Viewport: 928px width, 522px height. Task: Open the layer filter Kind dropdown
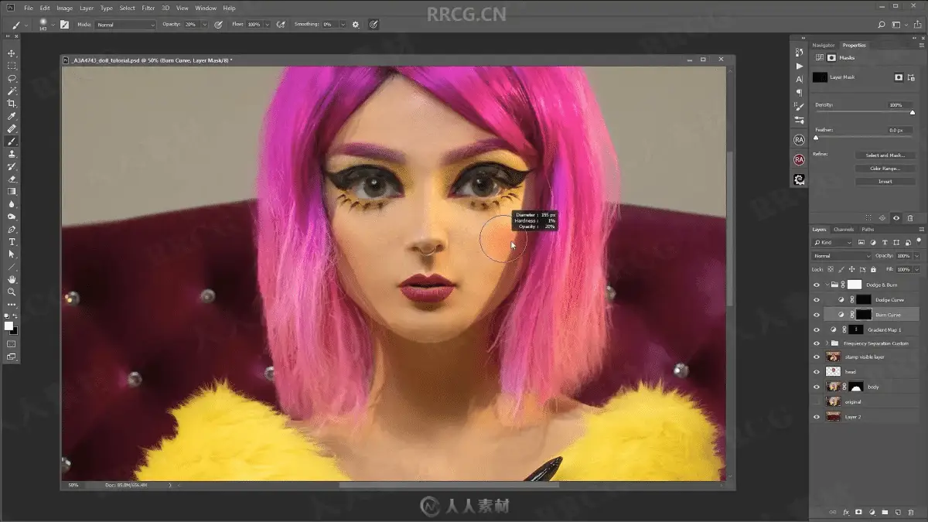(x=831, y=243)
